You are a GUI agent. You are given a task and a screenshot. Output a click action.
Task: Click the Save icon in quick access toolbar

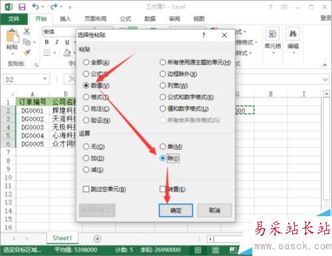(22, 7)
